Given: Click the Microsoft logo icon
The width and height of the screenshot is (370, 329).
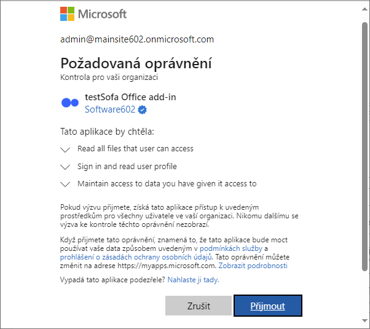Looking at the screenshot, I should click(x=68, y=14).
